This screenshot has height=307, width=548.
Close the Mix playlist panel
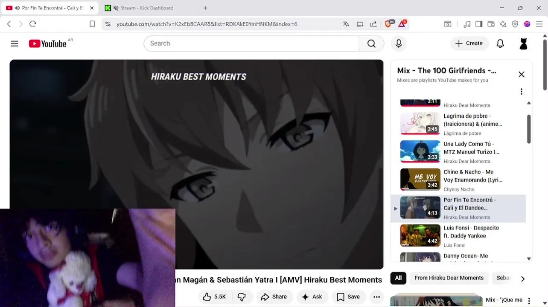click(x=521, y=74)
